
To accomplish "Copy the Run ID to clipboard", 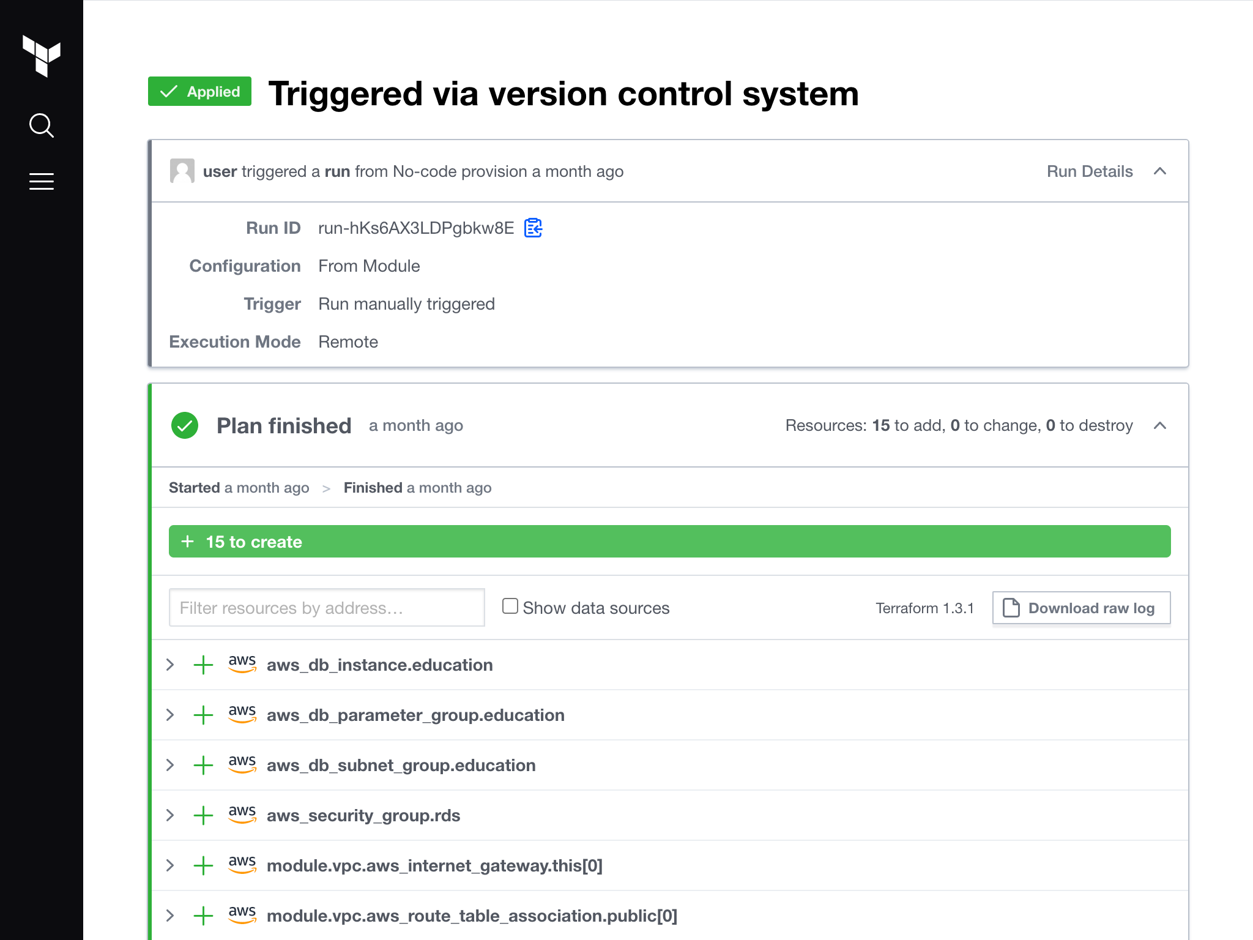I will (x=533, y=228).
